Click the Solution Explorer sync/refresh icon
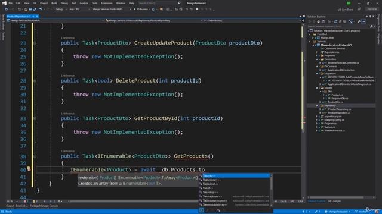The image size is (382, 214). click(335, 21)
